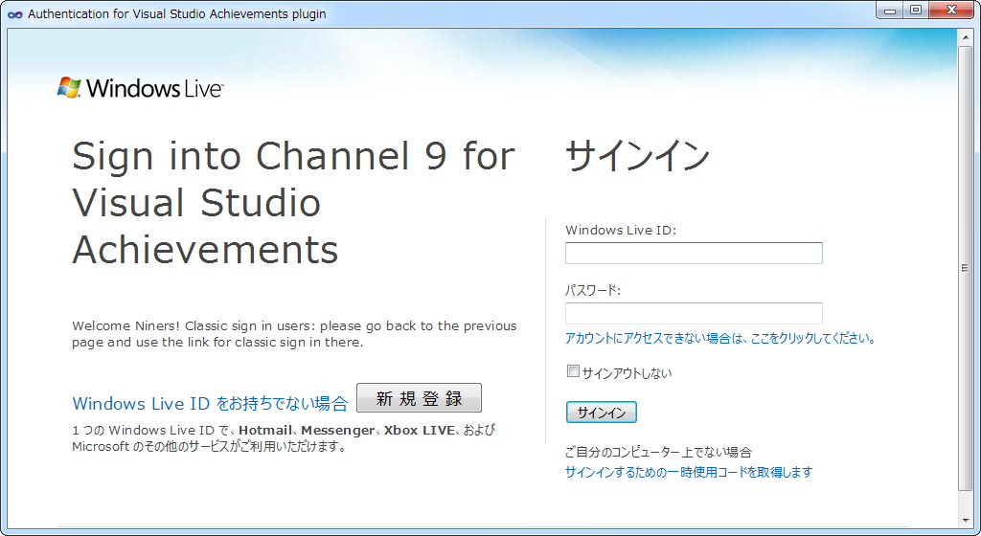Viewport: 981px width, 536px height.
Task: Focus the パスワード password field
Action: pos(694,313)
